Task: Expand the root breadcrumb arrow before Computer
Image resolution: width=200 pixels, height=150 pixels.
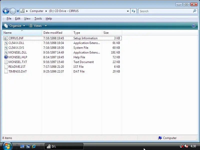Action: point(27,11)
